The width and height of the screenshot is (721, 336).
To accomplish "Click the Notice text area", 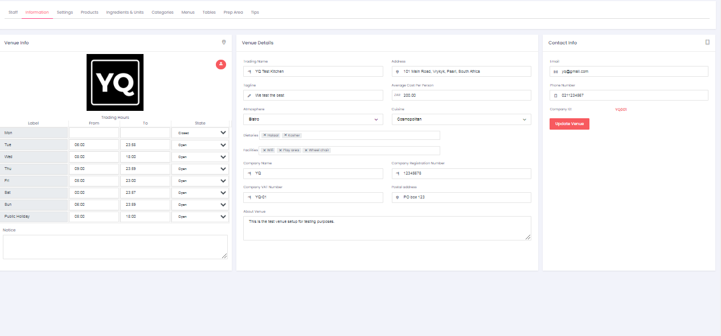I will [x=115, y=247].
